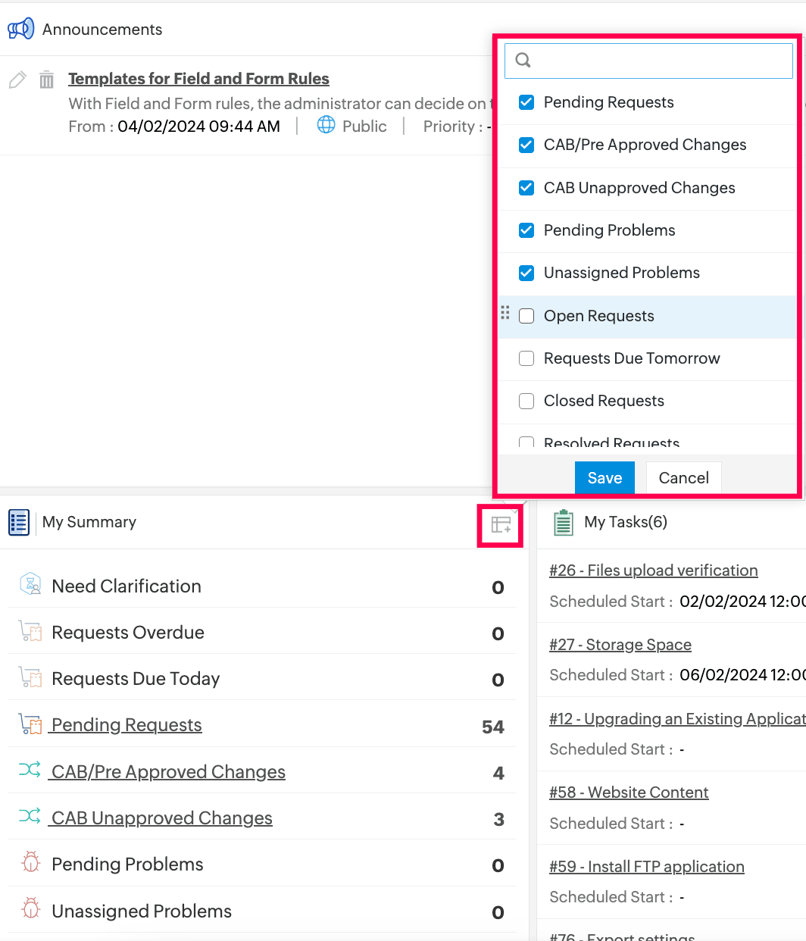Viewport: 806px width, 941px height.
Task: Uncheck the Pending Requests checkbox
Action: [526, 102]
